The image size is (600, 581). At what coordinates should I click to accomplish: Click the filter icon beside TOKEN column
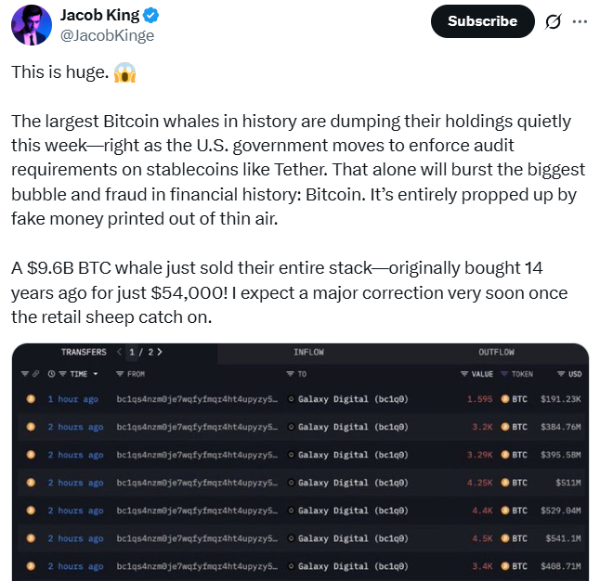pos(504,373)
